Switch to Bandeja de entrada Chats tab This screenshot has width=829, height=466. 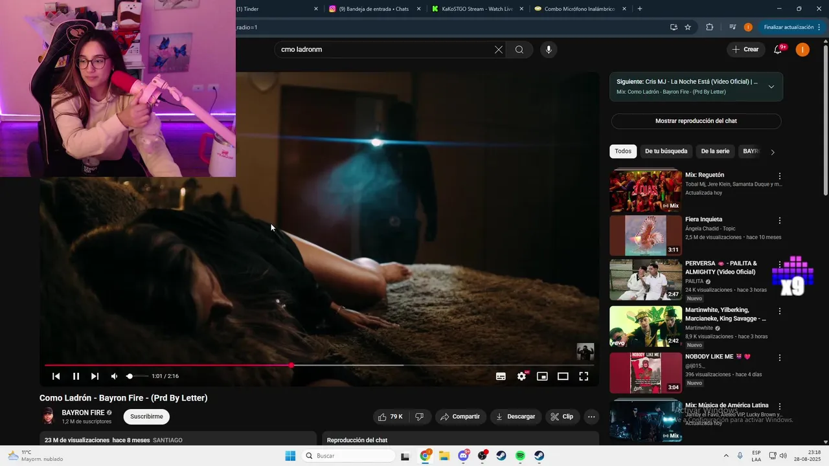click(374, 9)
